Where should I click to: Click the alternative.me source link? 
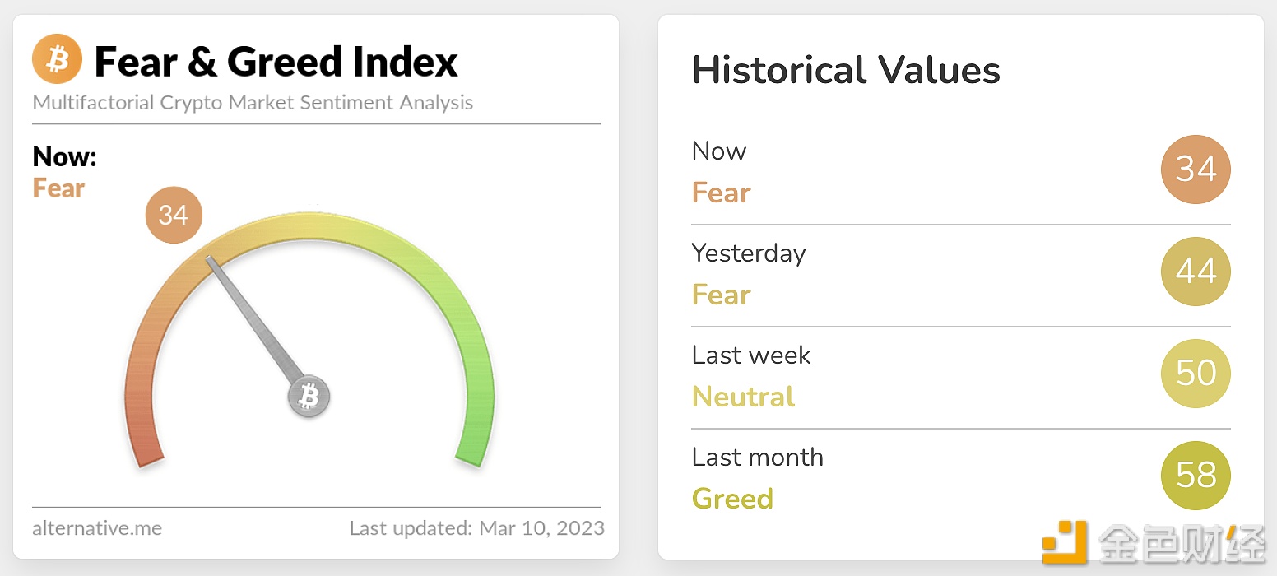tap(97, 527)
